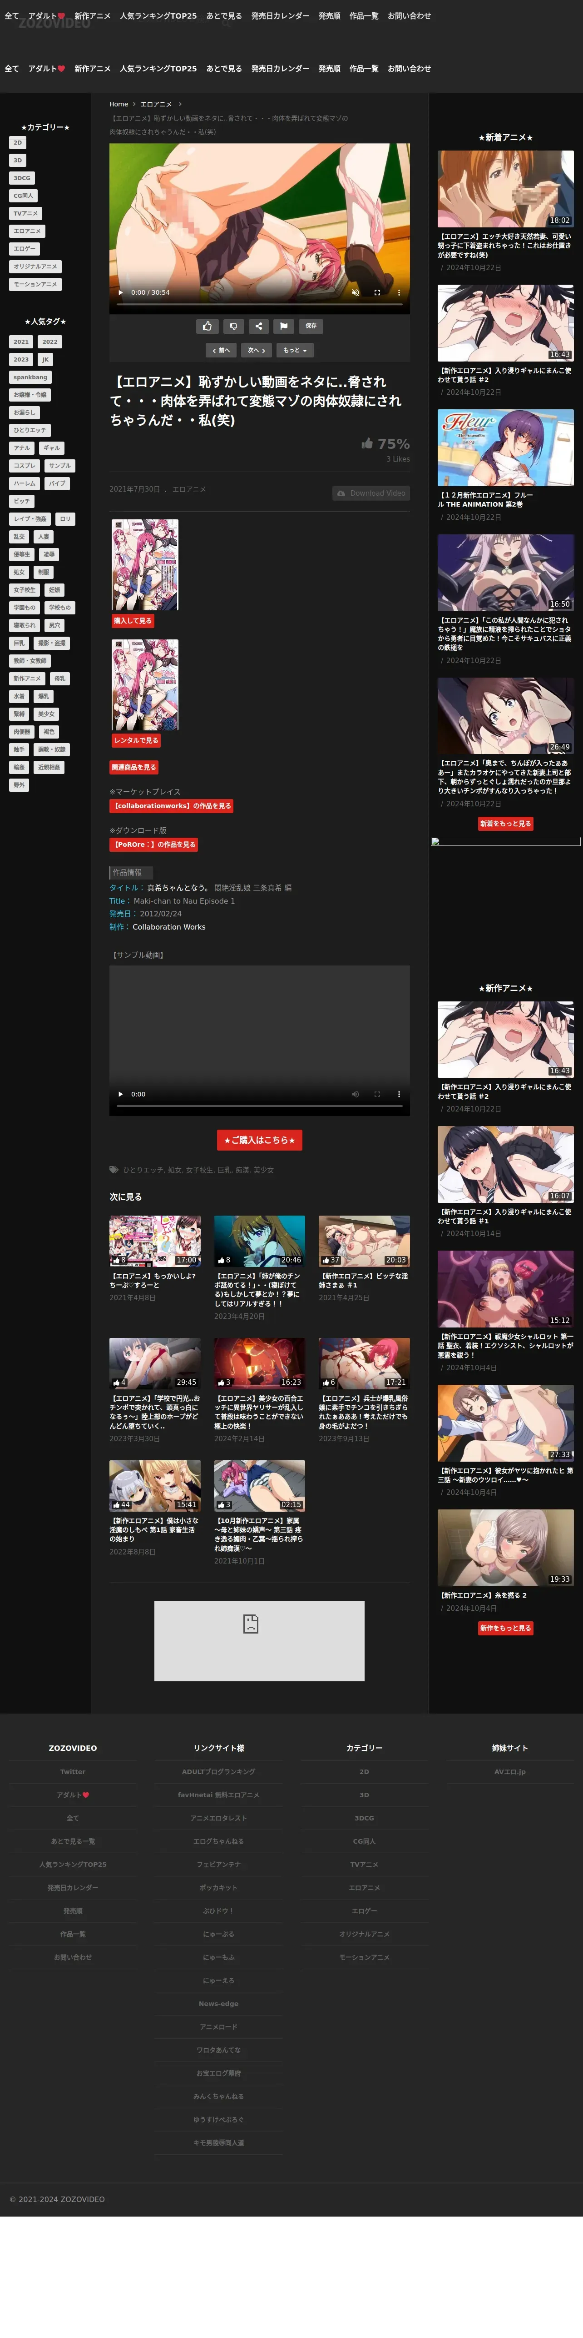The width and height of the screenshot is (583, 2338).
Task: Click the Home breadcrumb link
Action: click(x=119, y=105)
